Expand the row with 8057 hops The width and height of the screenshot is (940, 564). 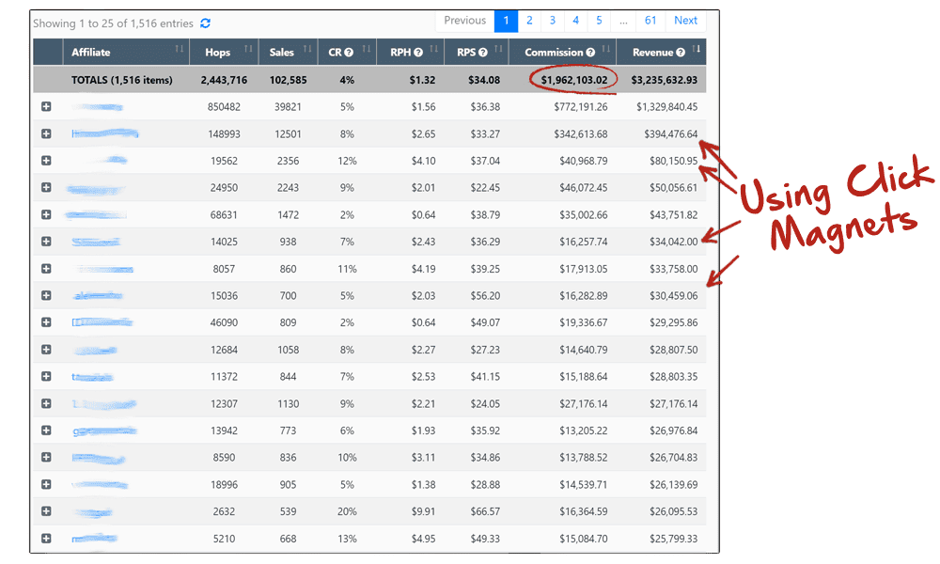coord(46,269)
